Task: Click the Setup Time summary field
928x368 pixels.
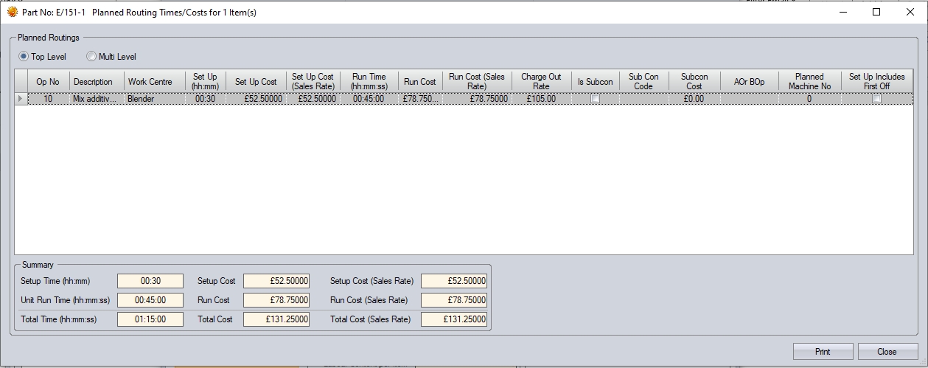Action: [150, 281]
